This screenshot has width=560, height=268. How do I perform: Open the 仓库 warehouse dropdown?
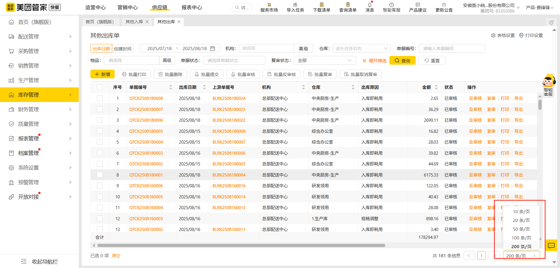point(361,48)
